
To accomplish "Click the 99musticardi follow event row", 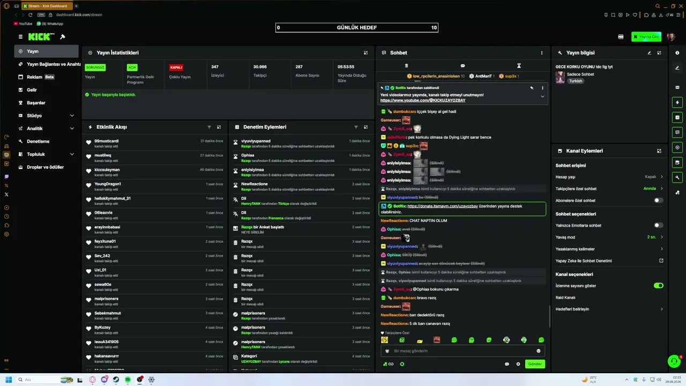I will pos(156,143).
